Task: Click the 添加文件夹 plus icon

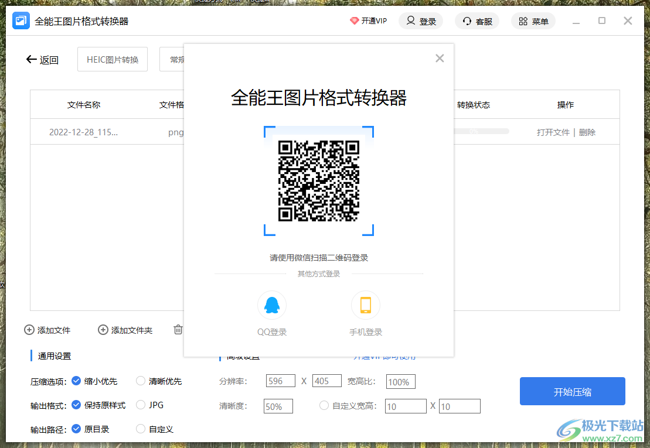Action: click(x=103, y=330)
